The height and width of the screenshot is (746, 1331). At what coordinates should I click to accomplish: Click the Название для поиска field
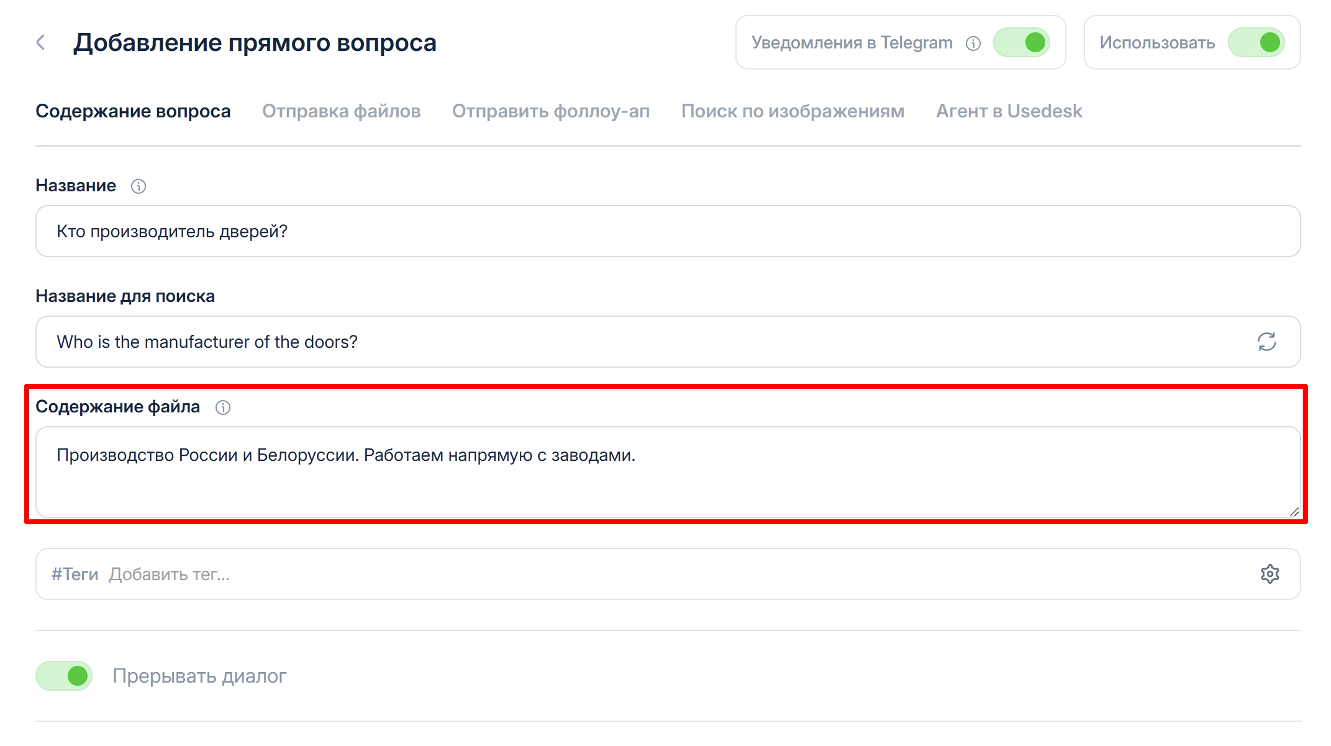click(x=621, y=342)
